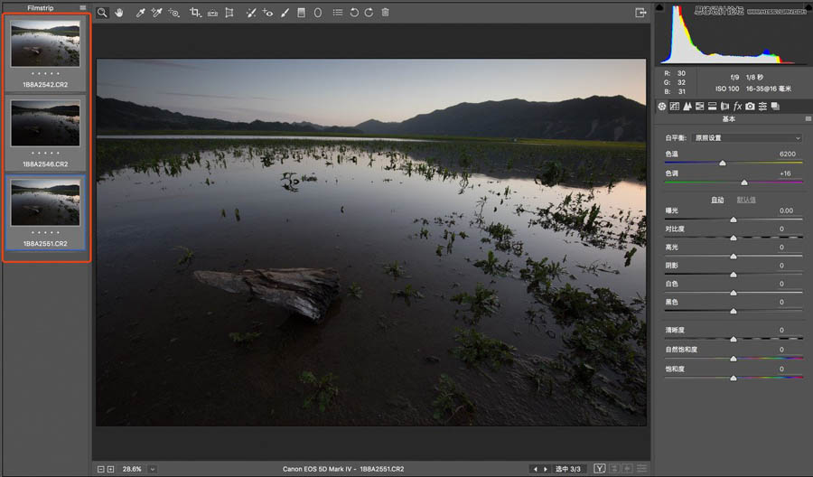Toggle full screen mode icon
Image resolution: width=813 pixels, height=477 pixels.
[640, 13]
